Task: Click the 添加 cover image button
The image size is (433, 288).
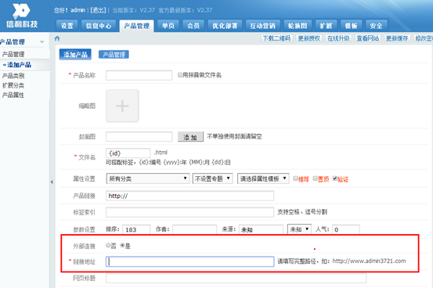Action: click(190, 137)
